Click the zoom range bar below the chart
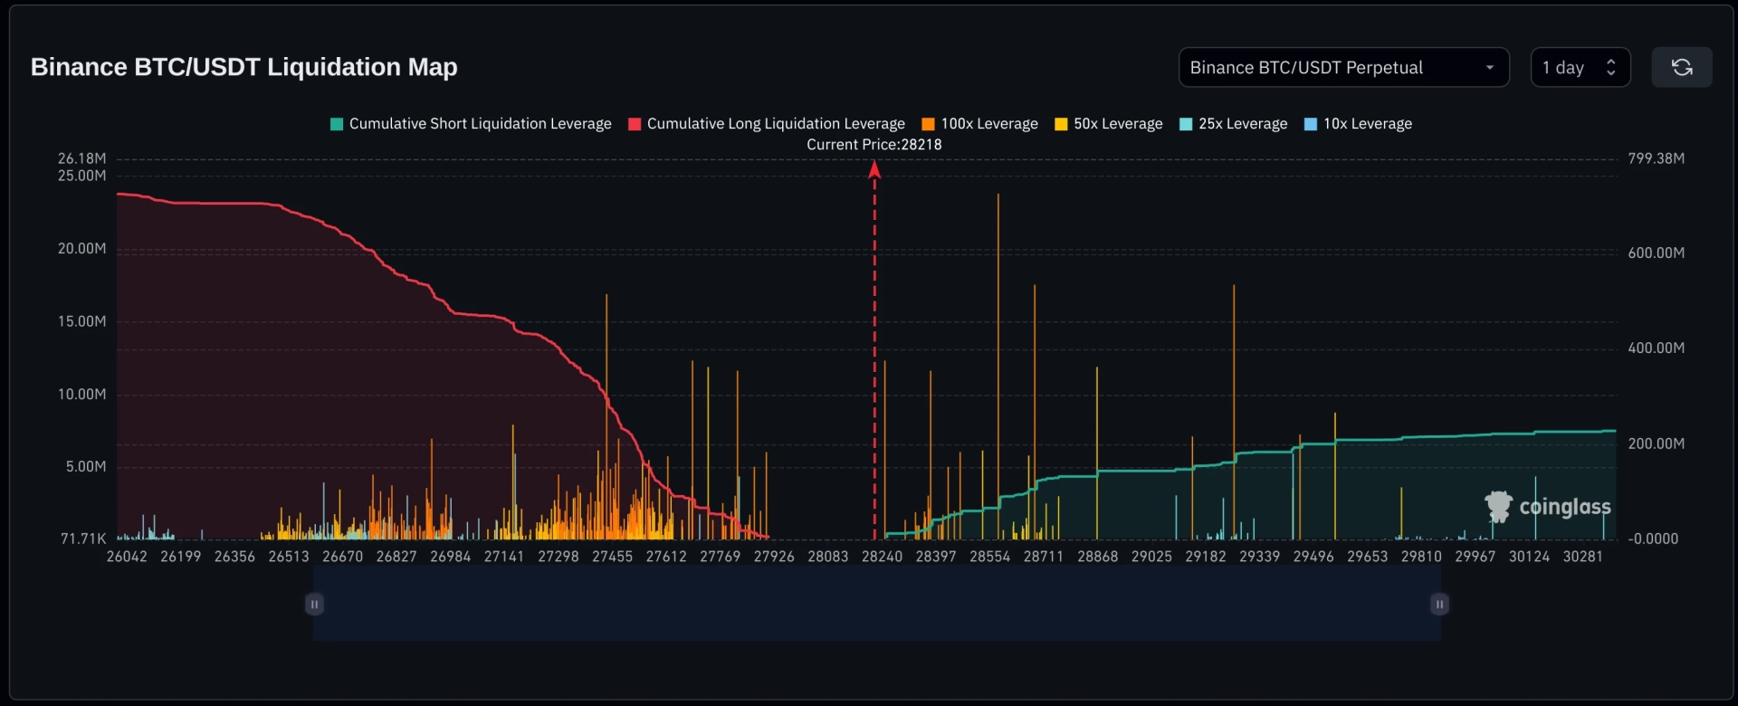 coord(876,604)
